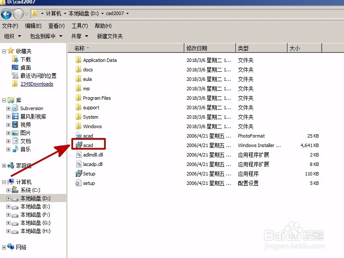This screenshot has height=258, width=344.
Task: Select the 文档 library icon
Action: click(15, 141)
